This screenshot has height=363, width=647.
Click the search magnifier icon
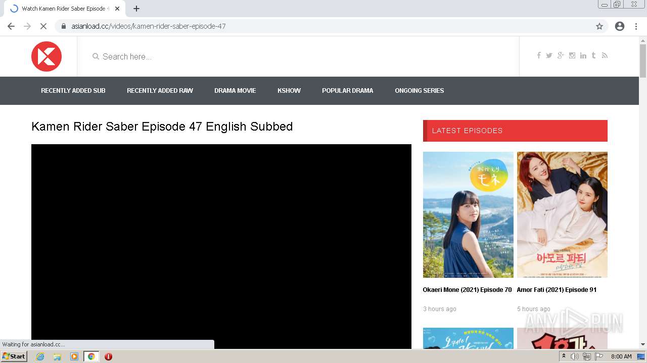click(x=96, y=56)
